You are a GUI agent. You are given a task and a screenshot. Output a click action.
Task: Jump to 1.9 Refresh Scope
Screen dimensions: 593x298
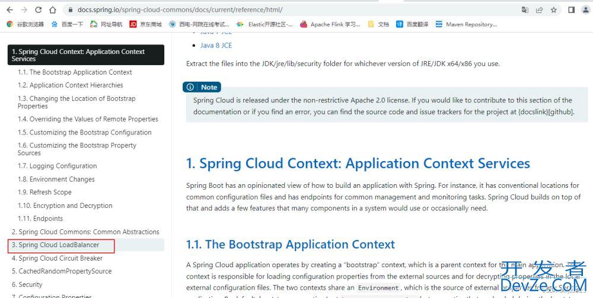tap(44, 192)
